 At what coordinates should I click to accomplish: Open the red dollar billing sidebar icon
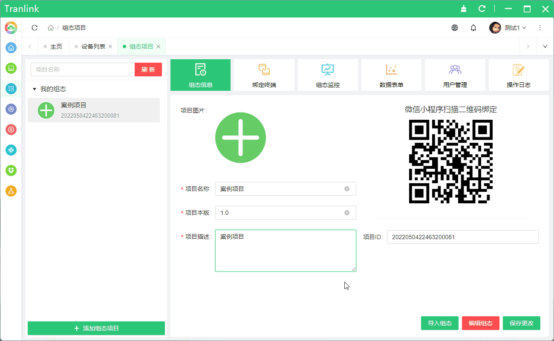11,130
